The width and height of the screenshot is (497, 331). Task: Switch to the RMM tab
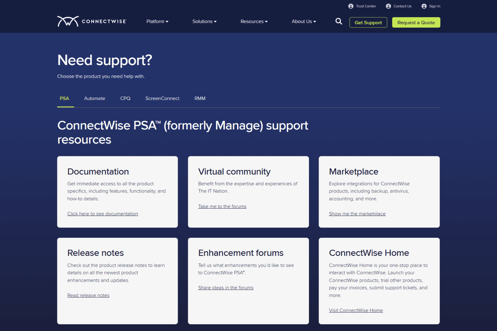point(200,99)
